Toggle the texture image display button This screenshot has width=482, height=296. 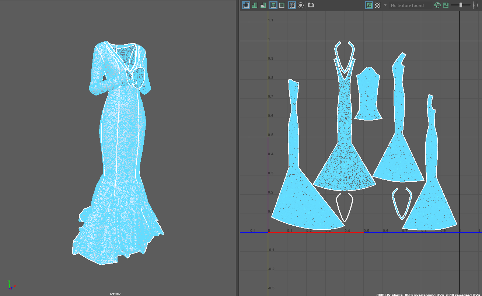[369, 5]
